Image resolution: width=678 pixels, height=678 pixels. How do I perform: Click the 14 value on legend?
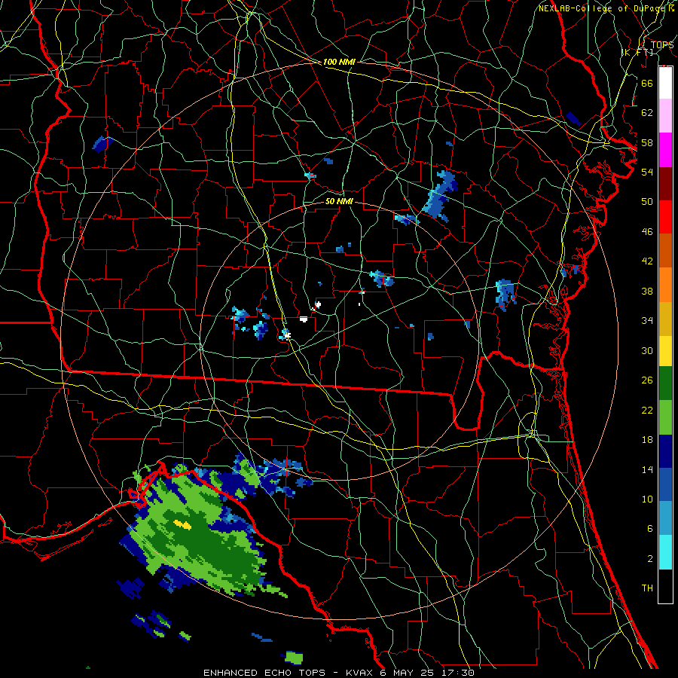coord(647,469)
